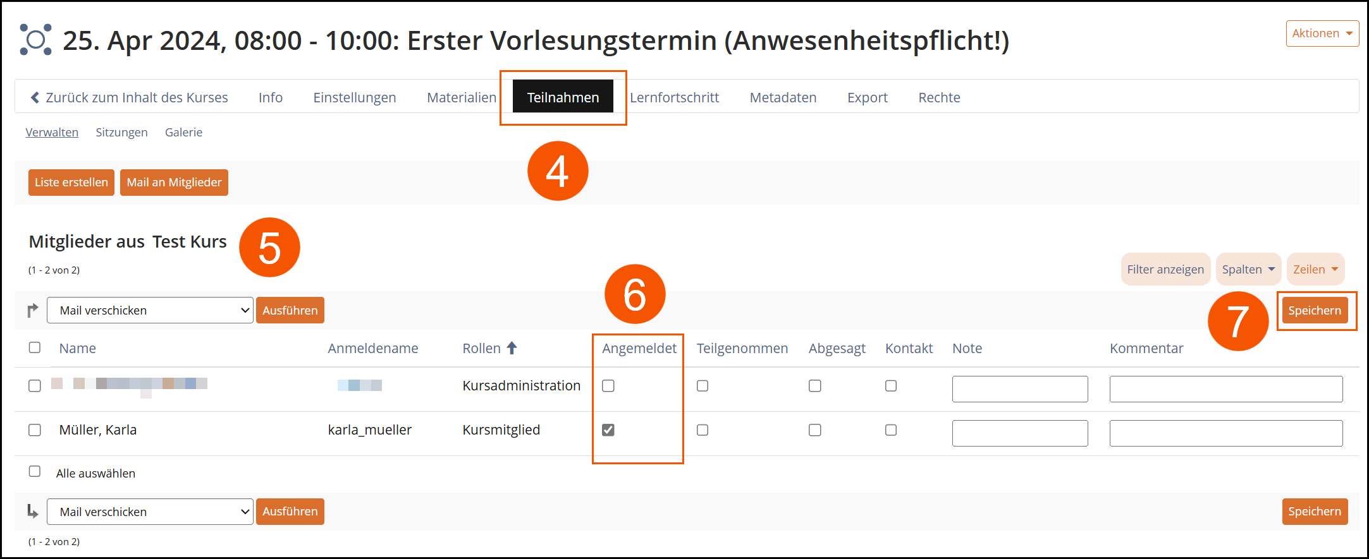Tick the Alle auswählen checkbox

[x=35, y=472]
